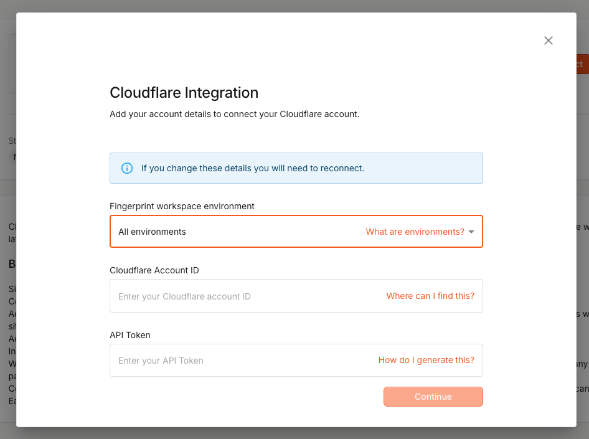Open "How do I generate this?" link

[426, 360]
